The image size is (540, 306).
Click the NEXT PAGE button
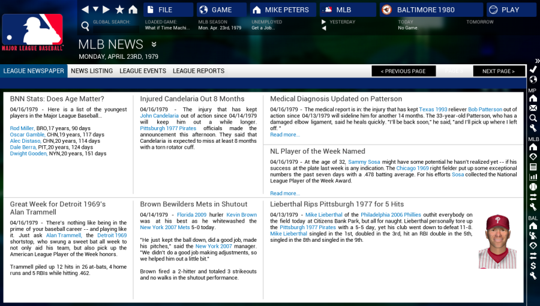click(x=499, y=71)
